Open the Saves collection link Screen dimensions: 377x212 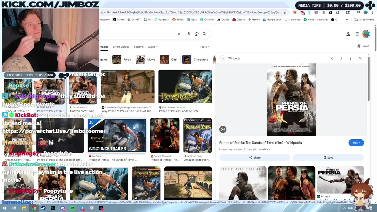(x=363, y=46)
